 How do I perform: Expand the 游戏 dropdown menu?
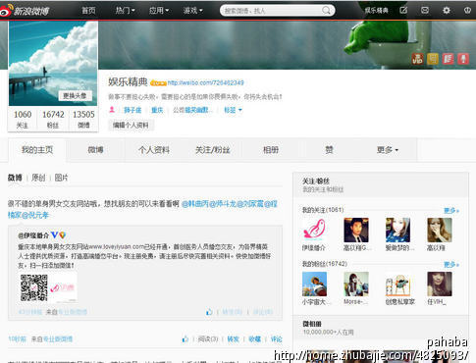(x=193, y=11)
